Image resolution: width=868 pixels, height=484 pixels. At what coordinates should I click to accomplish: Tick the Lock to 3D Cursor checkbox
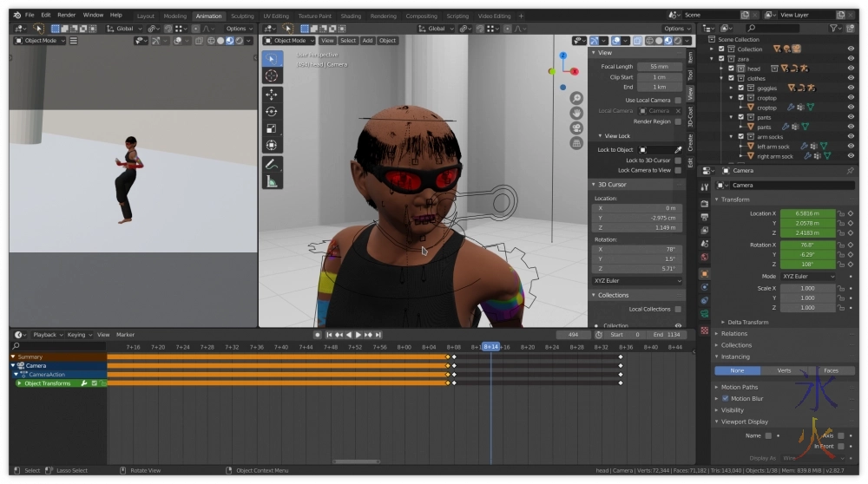[678, 160]
